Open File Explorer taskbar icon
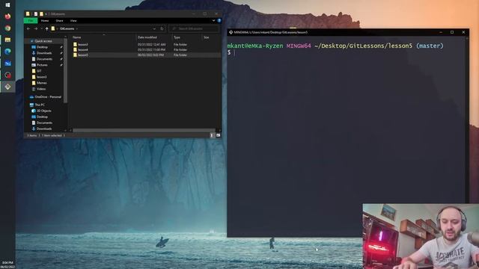 tap(7, 40)
